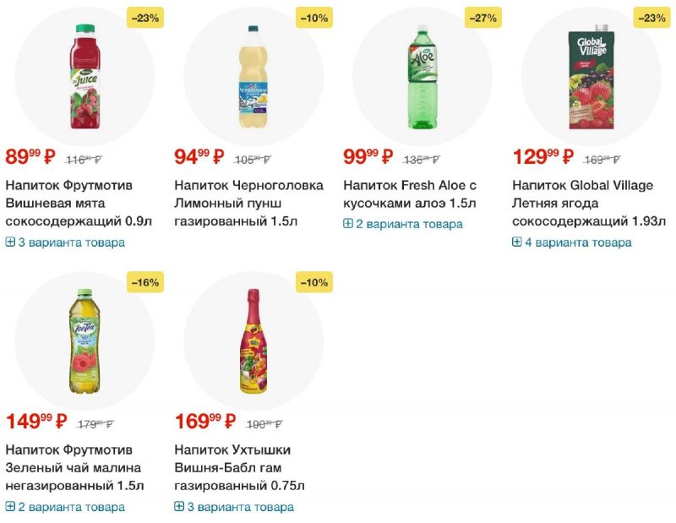Viewport: 676px width, 523px height.
Task: Open the Fruitmotiv Juice cherry bottle image
Action: tap(85, 76)
